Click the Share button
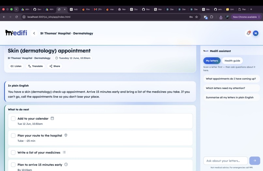Viewport: 263px width, 171px height. (x=55, y=66)
